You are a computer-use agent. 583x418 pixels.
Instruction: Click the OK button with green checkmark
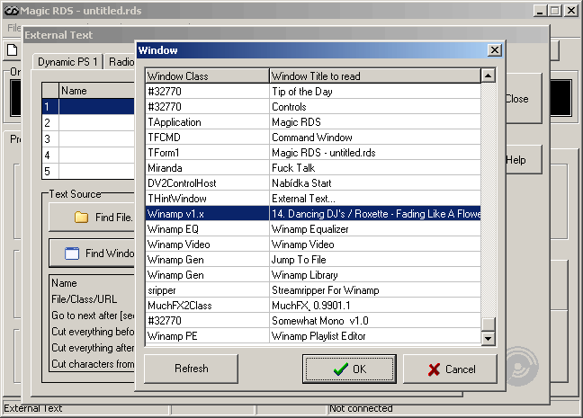[349, 369]
